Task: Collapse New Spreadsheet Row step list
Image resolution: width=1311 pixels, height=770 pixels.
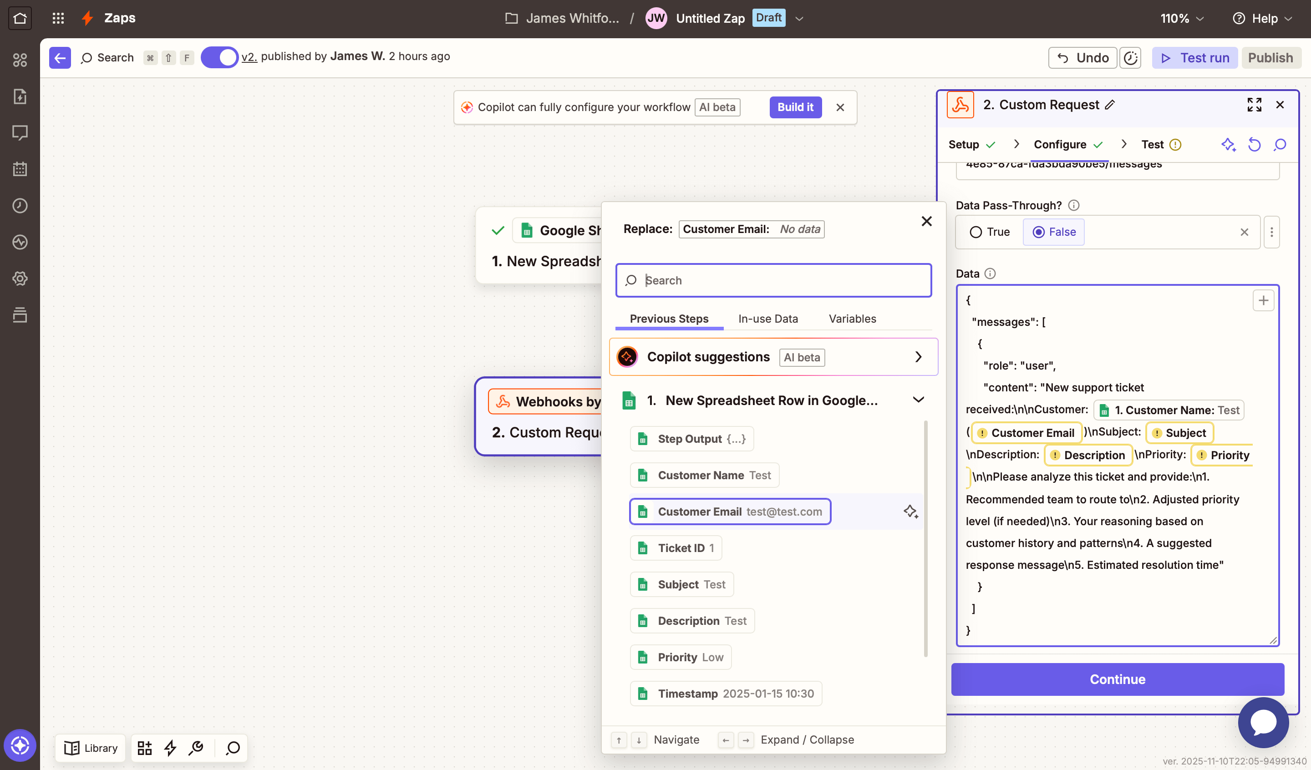Action: tap(918, 400)
